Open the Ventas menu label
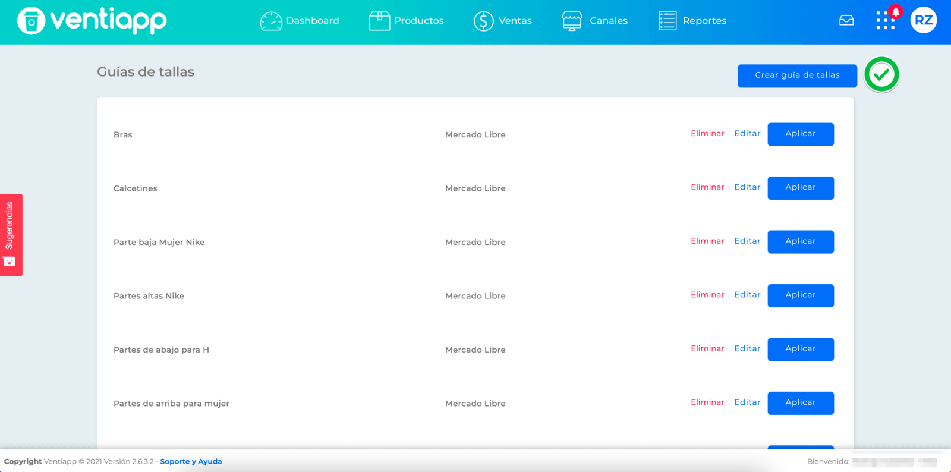The image size is (951, 472). (515, 21)
